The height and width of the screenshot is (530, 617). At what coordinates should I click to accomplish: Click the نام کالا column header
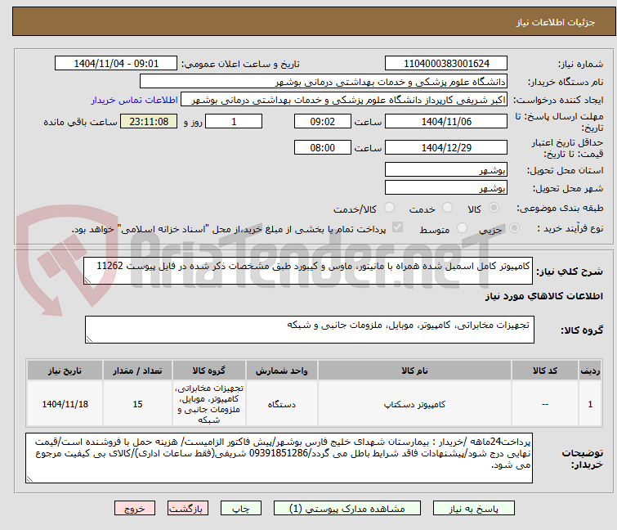coord(415,371)
